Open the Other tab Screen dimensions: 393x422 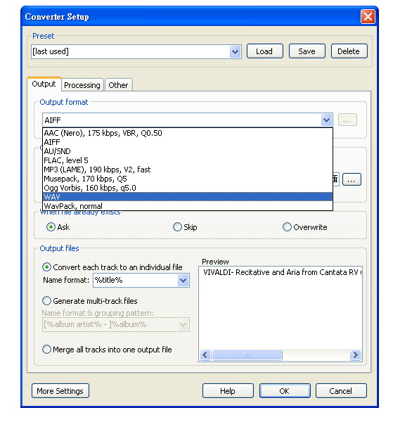pyautogui.click(x=118, y=85)
